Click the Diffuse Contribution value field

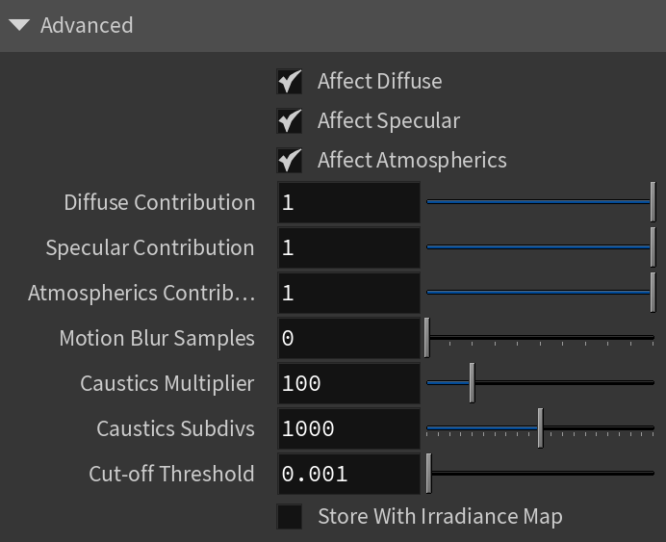348,202
